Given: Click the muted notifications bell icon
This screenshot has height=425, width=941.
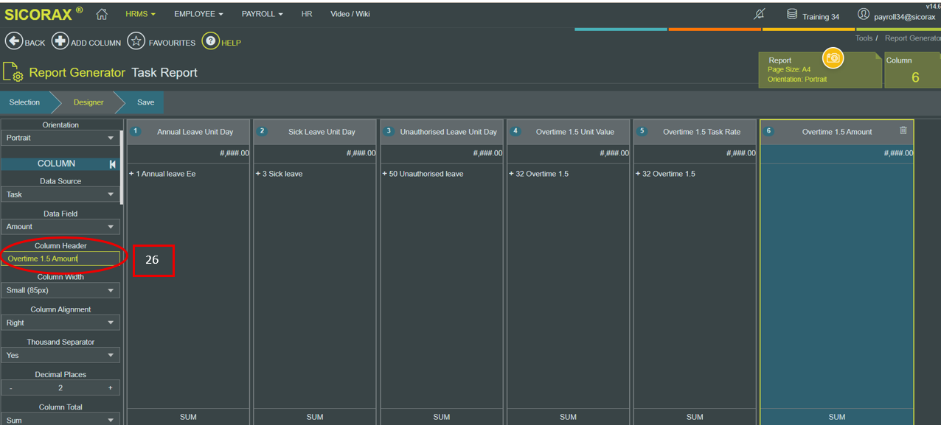Looking at the screenshot, I should pos(760,14).
